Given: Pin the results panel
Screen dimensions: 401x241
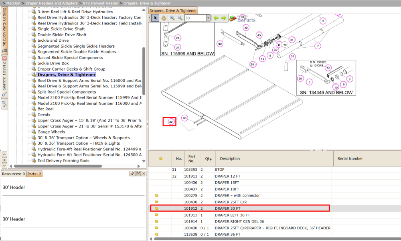Looking at the screenshot, I should tap(132, 174).
